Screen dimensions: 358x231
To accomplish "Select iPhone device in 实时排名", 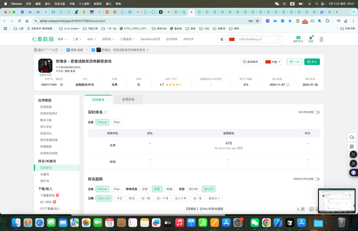I will click(x=102, y=122).
